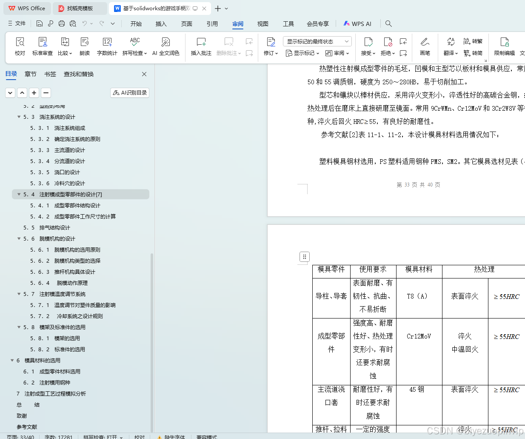Switch to the WPS Office home tab
This screenshot has height=439, width=525.
[x=27, y=9]
